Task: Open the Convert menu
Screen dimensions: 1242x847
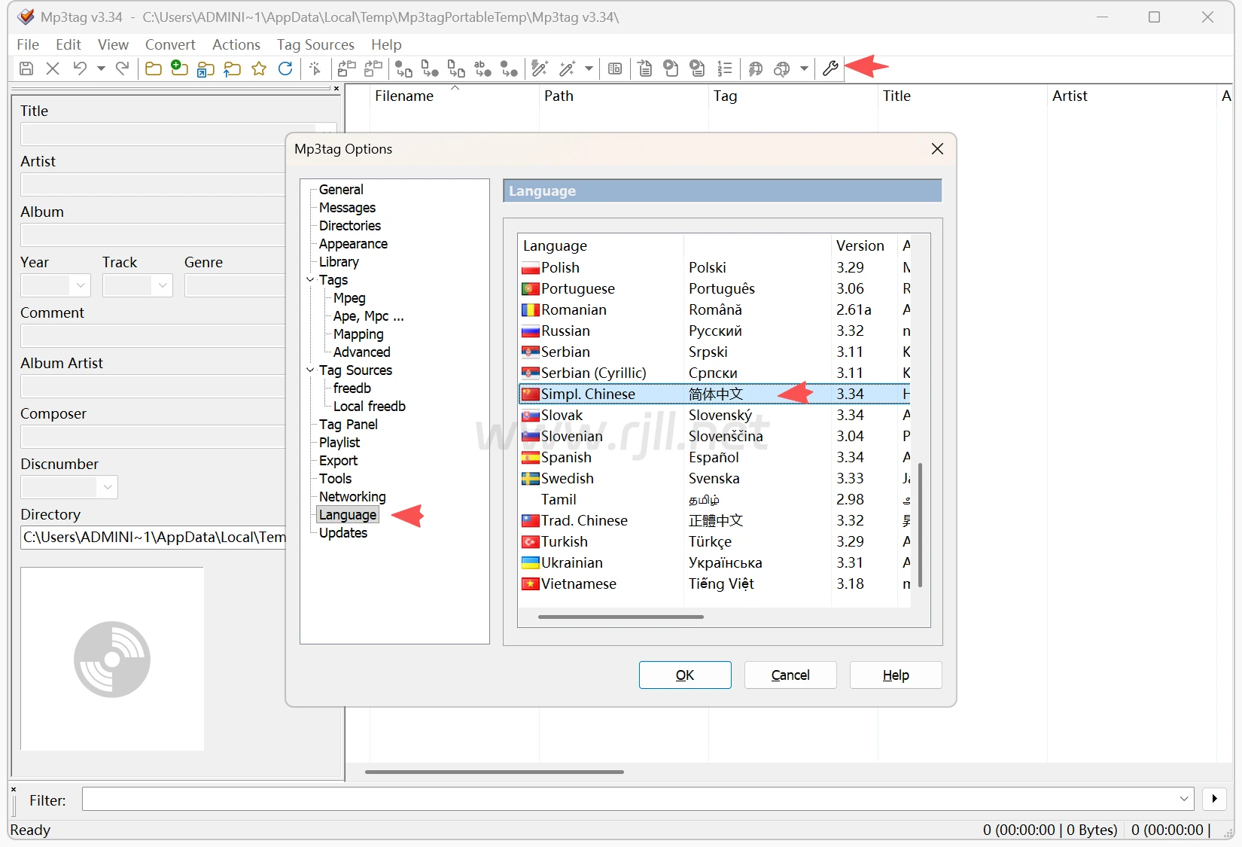Action: 170,44
